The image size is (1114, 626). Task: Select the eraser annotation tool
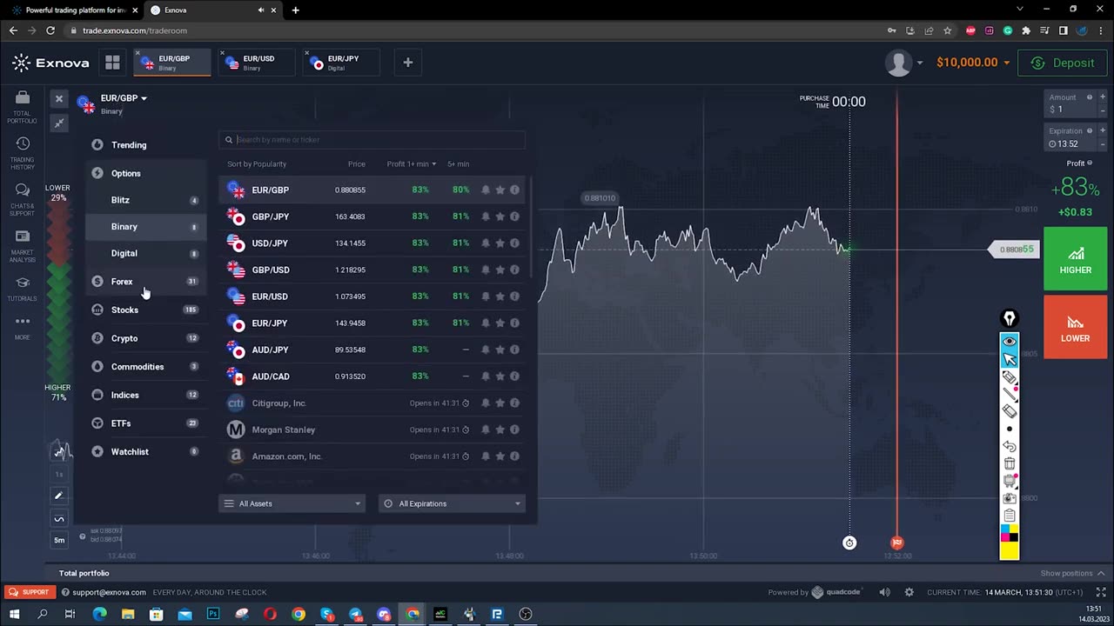coord(1010,411)
